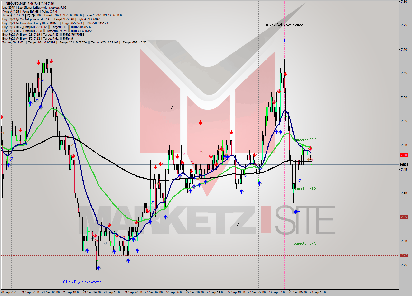Select the 'correction 87.5' label

305,243
